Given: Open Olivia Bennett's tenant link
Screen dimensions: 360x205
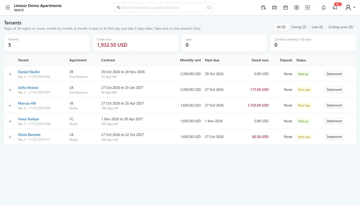Looking at the screenshot, I should click(29, 135).
